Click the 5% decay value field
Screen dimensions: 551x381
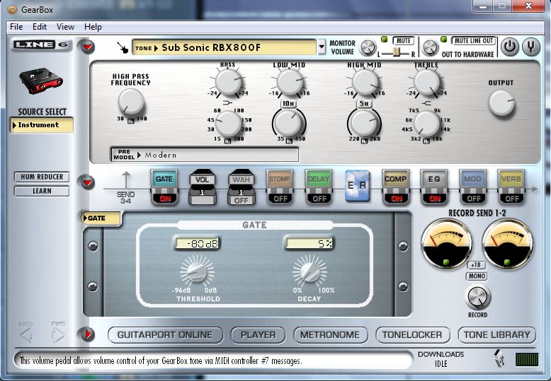click(x=309, y=243)
